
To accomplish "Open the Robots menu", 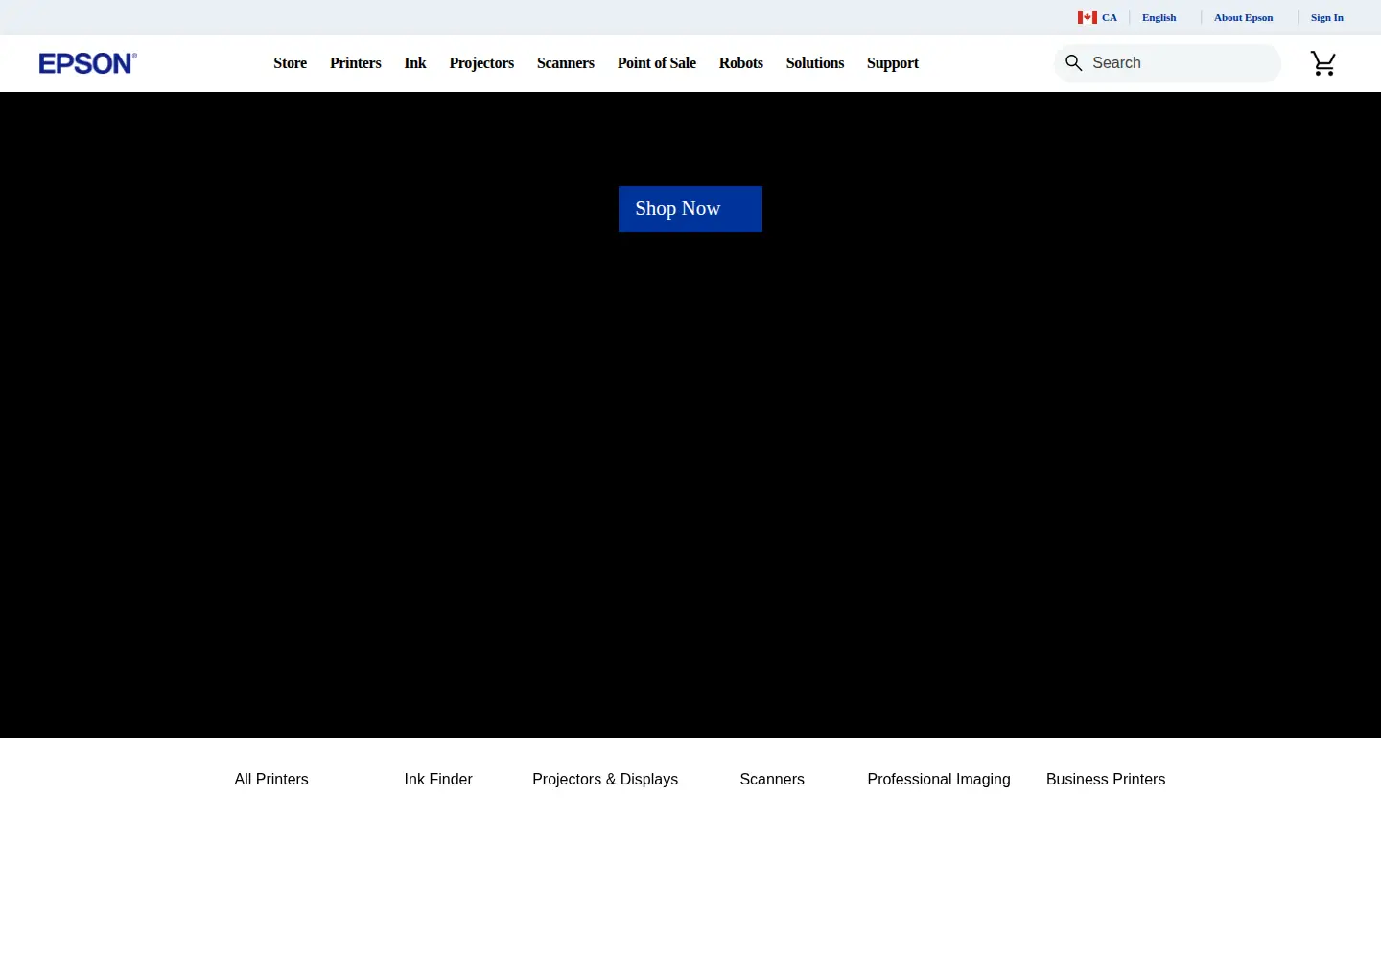I will 740,63.
